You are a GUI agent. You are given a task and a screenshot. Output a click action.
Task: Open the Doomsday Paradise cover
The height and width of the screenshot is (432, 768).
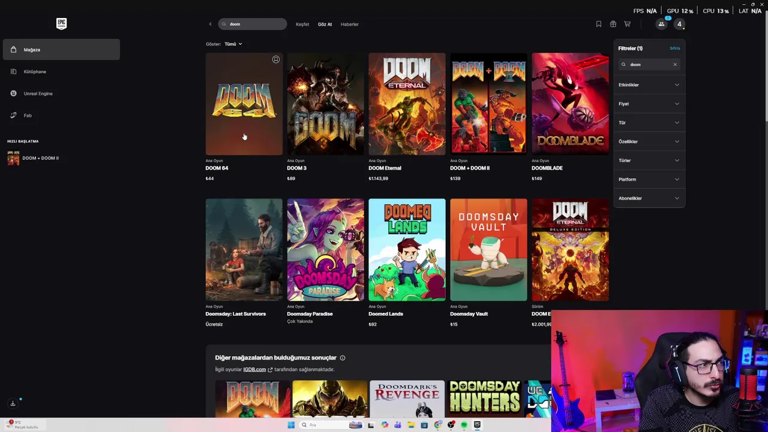[x=325, y=250]
